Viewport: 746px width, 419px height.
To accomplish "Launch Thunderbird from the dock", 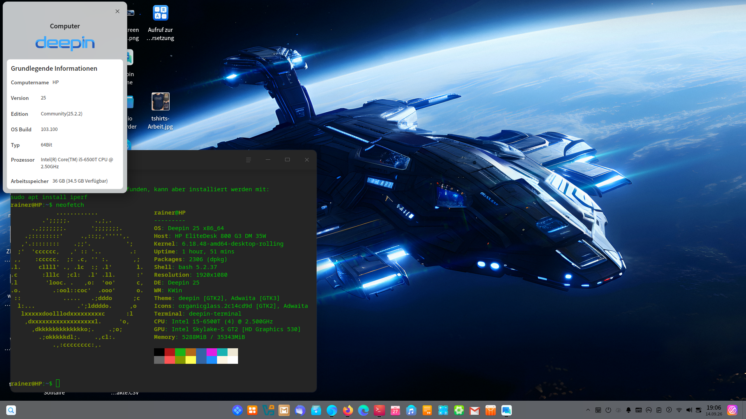I will click(300, 410).
